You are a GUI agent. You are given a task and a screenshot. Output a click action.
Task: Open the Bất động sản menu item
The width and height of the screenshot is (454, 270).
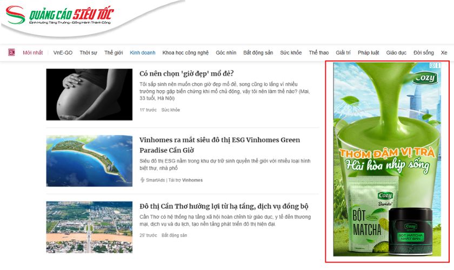click(258, 53)
